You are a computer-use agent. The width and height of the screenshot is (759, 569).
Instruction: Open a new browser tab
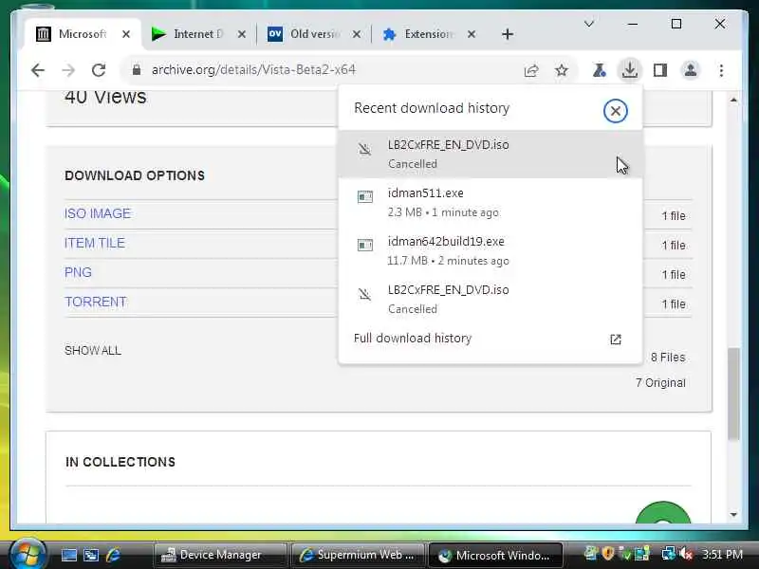pos(508,34)
